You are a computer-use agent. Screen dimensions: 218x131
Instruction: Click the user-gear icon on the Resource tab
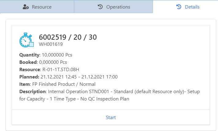click(x=26, y=7)
